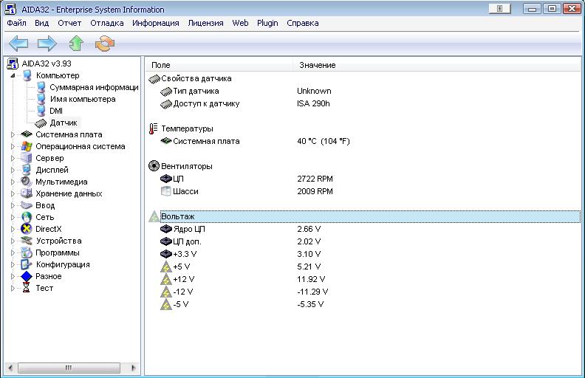Click the green up arrow toolbar icon
This screenshot has height=378, width=585.
tap(76, 44)
